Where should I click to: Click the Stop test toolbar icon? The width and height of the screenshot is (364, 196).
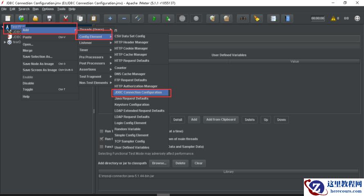[x=182, y=18]
